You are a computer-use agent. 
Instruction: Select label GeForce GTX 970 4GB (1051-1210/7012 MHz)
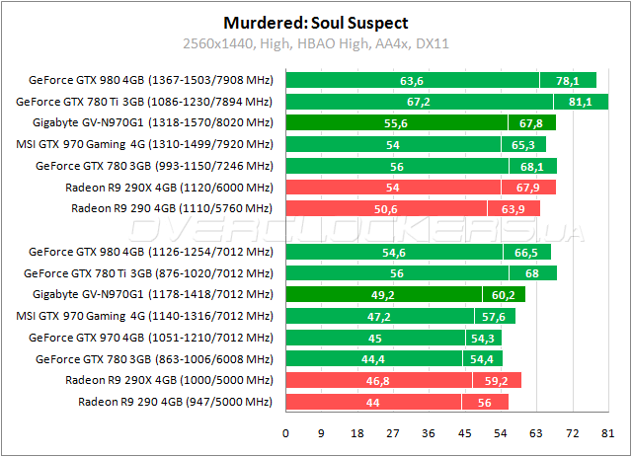click(x=151, y=338)
